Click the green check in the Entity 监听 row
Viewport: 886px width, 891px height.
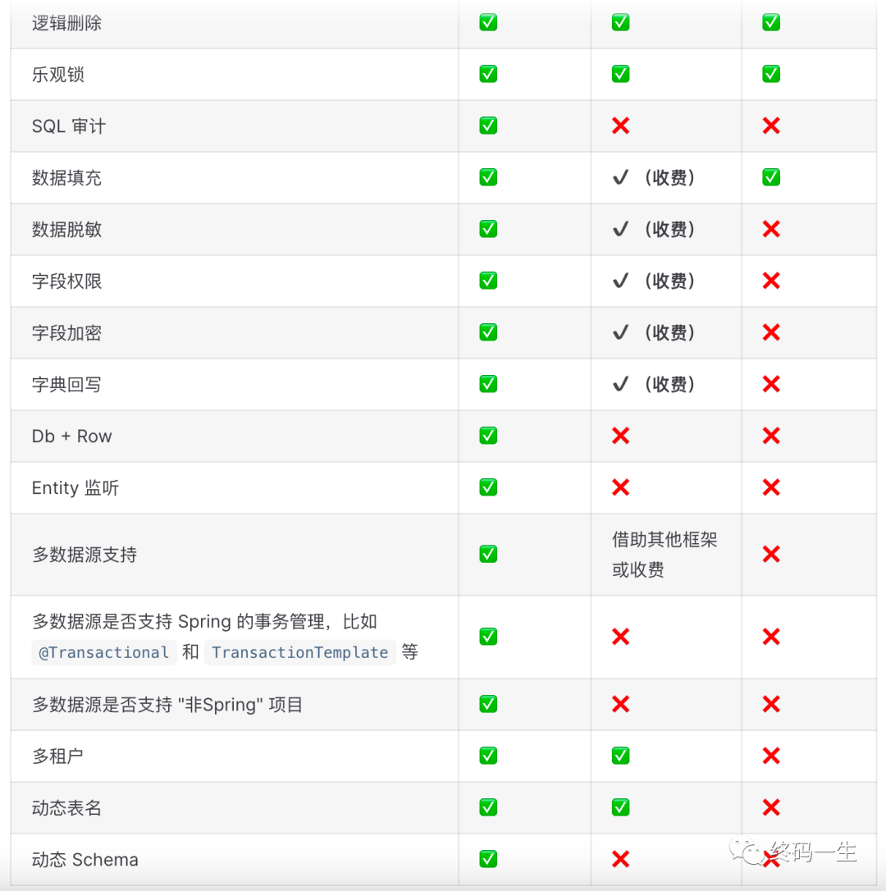488,487
